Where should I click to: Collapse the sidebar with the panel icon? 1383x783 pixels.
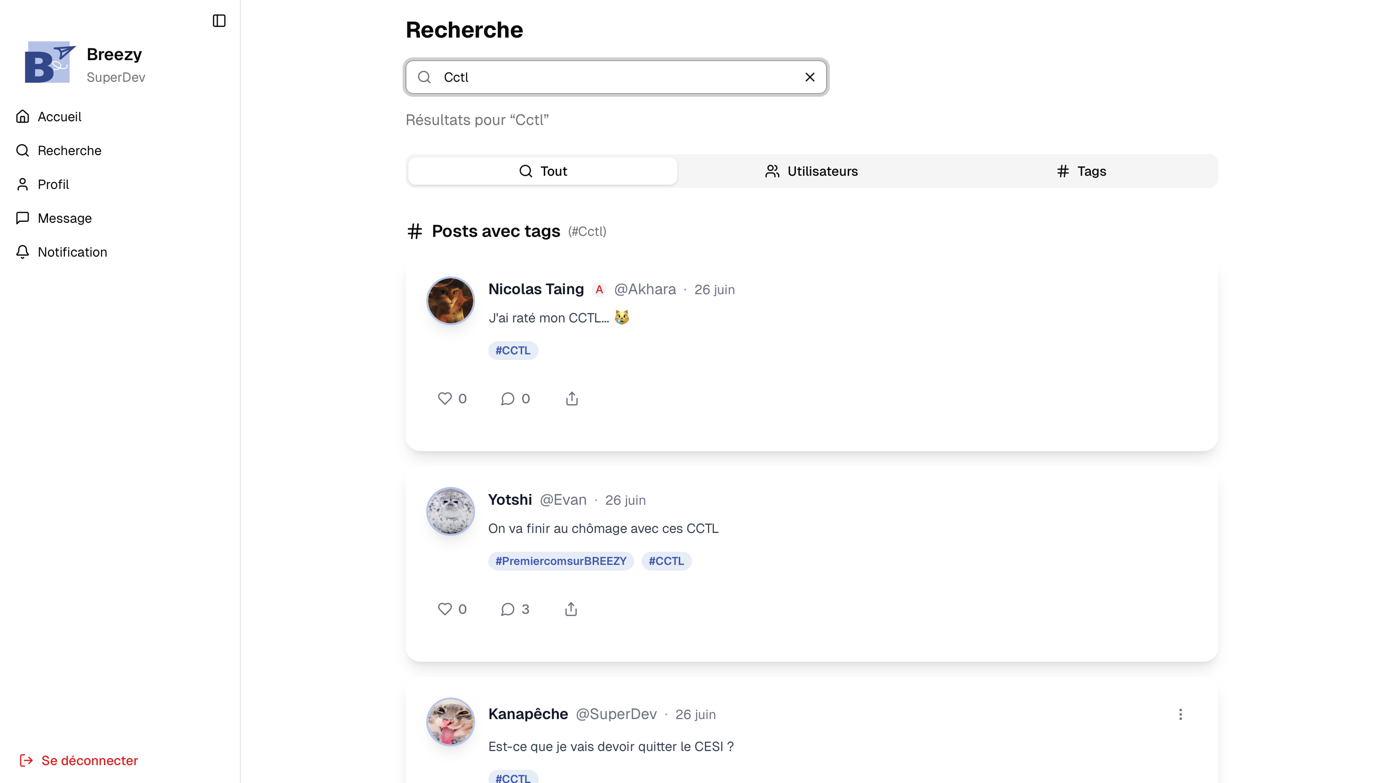[218, 21]
